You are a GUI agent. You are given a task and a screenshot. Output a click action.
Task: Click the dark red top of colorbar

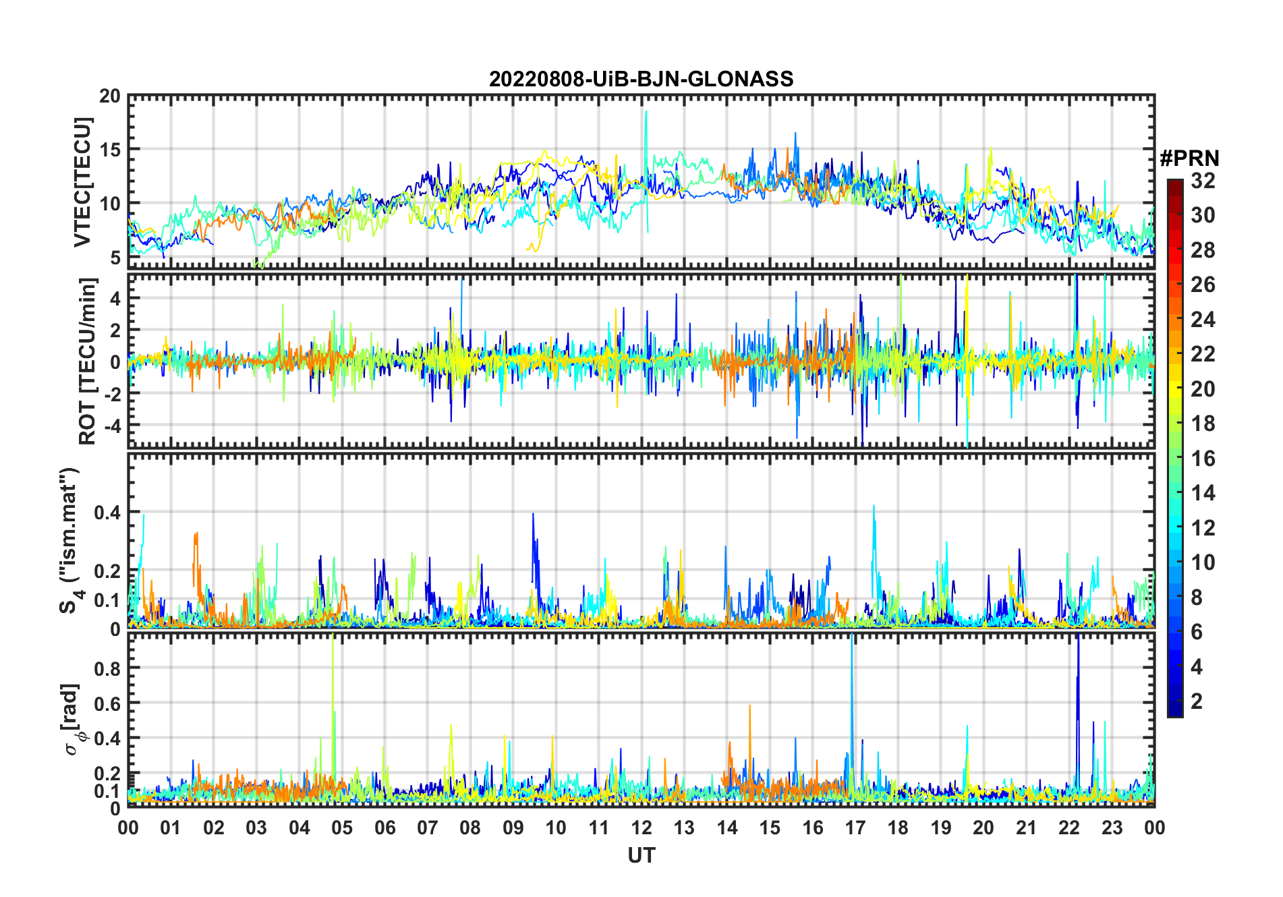pyautogui.click(x=1175, y=185)
